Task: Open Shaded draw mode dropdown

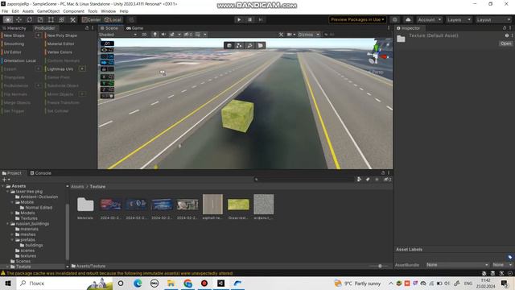Action: (x=117, y=35)
